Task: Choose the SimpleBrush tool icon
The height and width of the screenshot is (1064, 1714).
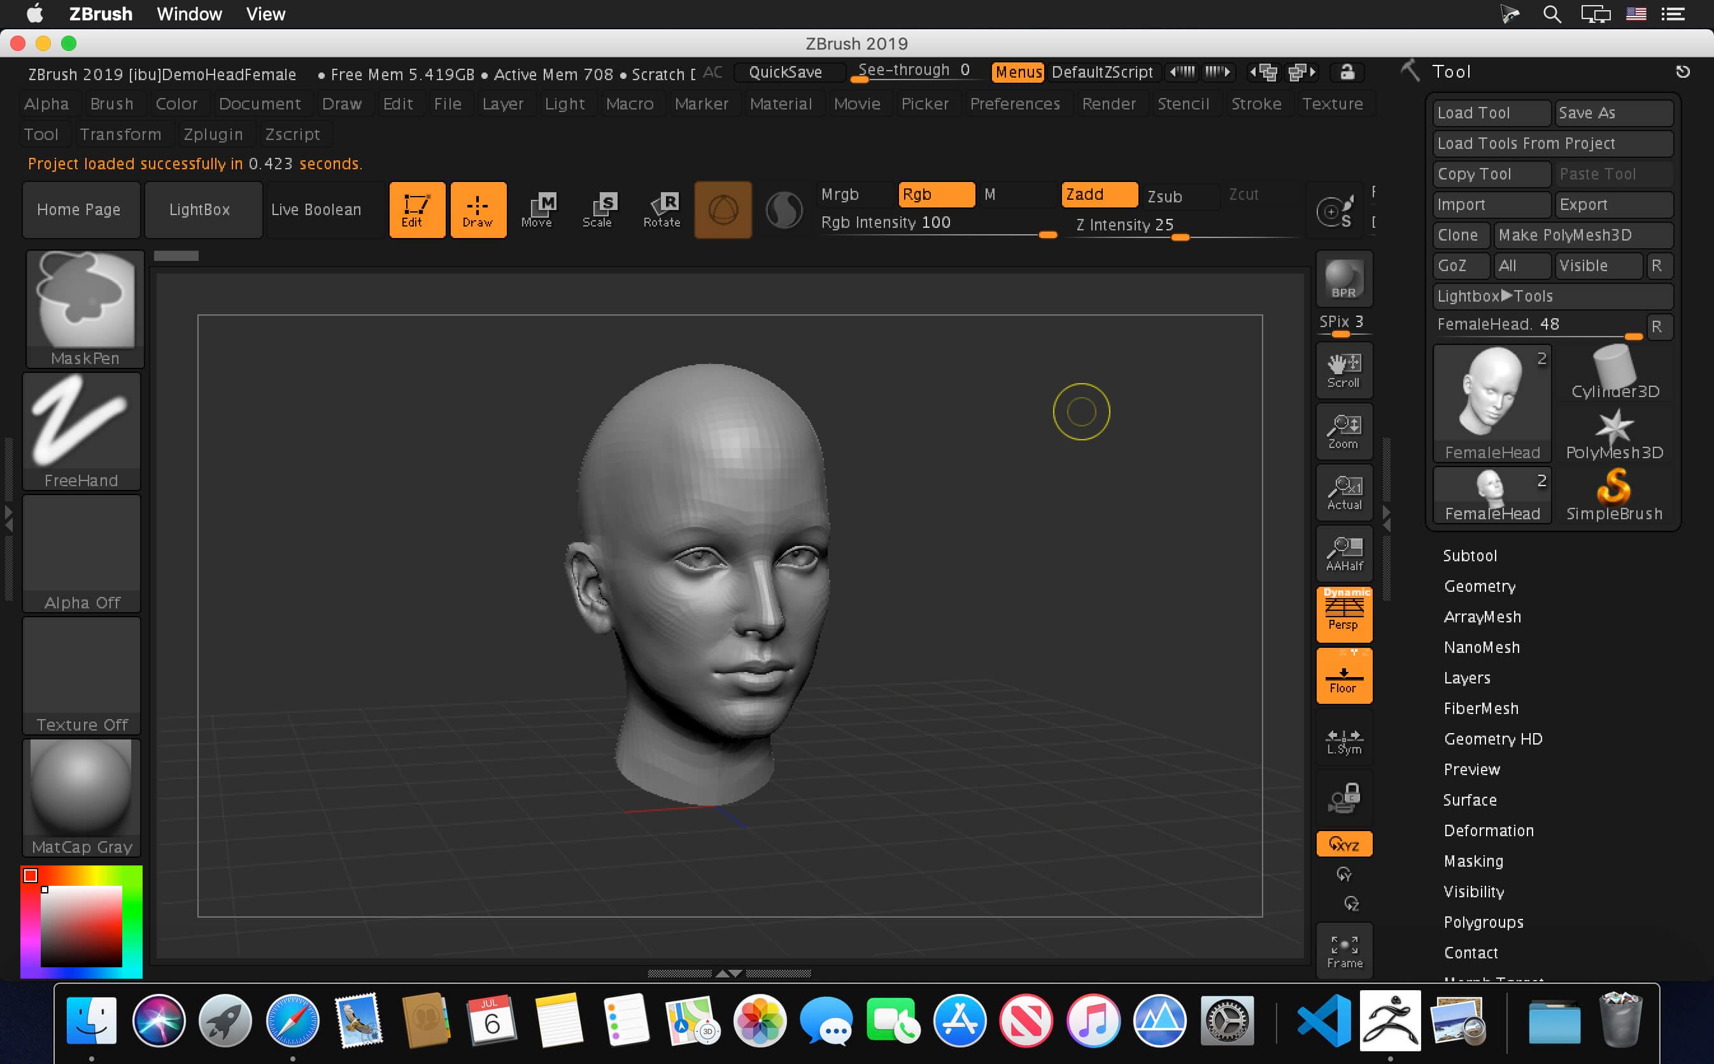Action: (x=1614, y=494)
